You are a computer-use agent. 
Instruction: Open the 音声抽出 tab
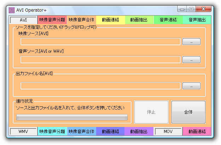click(197, 20)
